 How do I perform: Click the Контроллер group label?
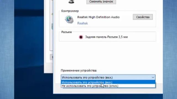pyautogui.click(x=70, y=11)
